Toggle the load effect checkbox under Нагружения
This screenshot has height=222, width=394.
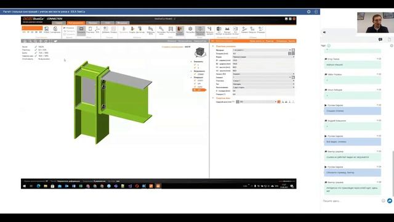[195, 74]
